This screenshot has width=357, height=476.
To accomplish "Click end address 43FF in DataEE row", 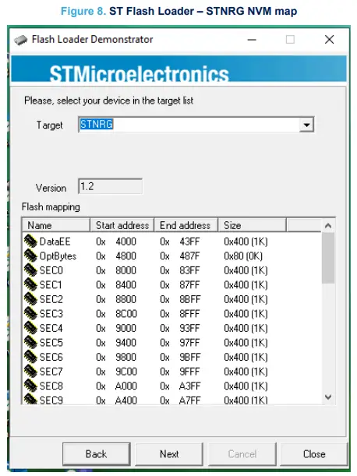I will pyautogui.click(x=189, y=242).
